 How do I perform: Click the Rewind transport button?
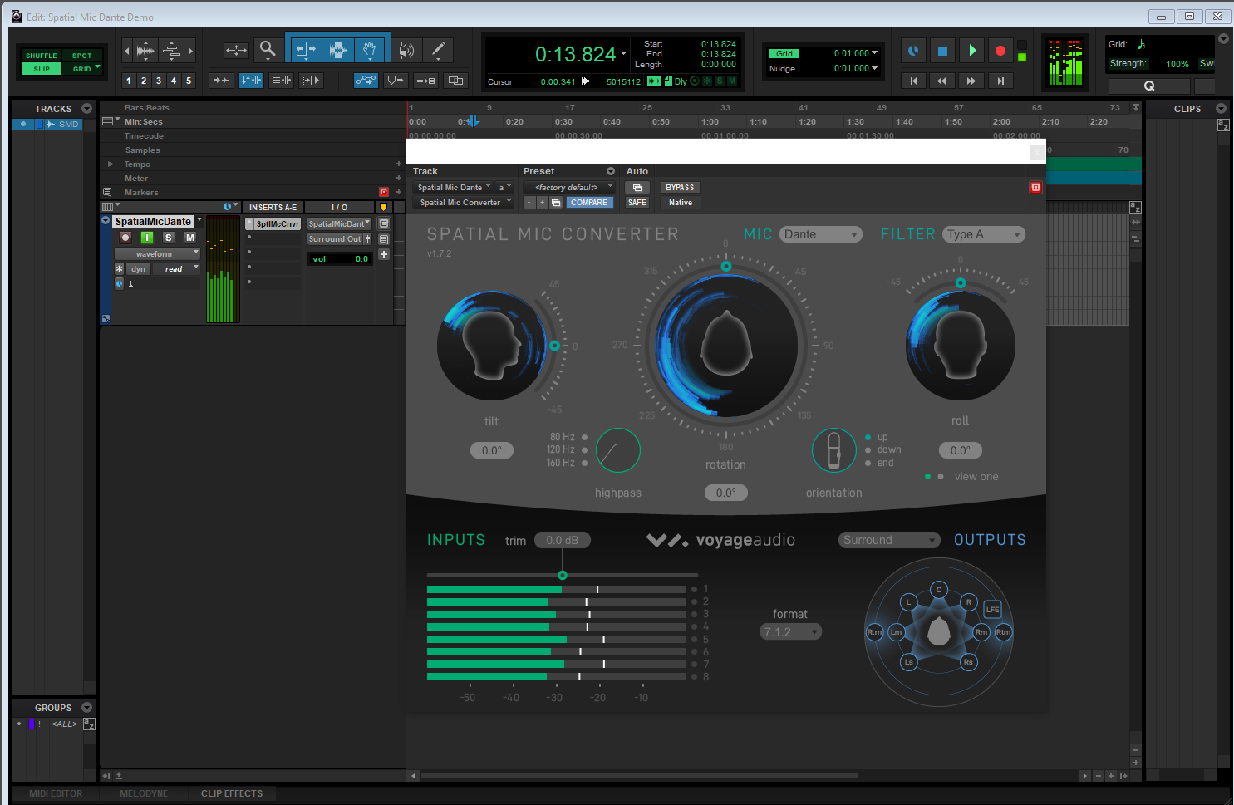pos(941,81)
